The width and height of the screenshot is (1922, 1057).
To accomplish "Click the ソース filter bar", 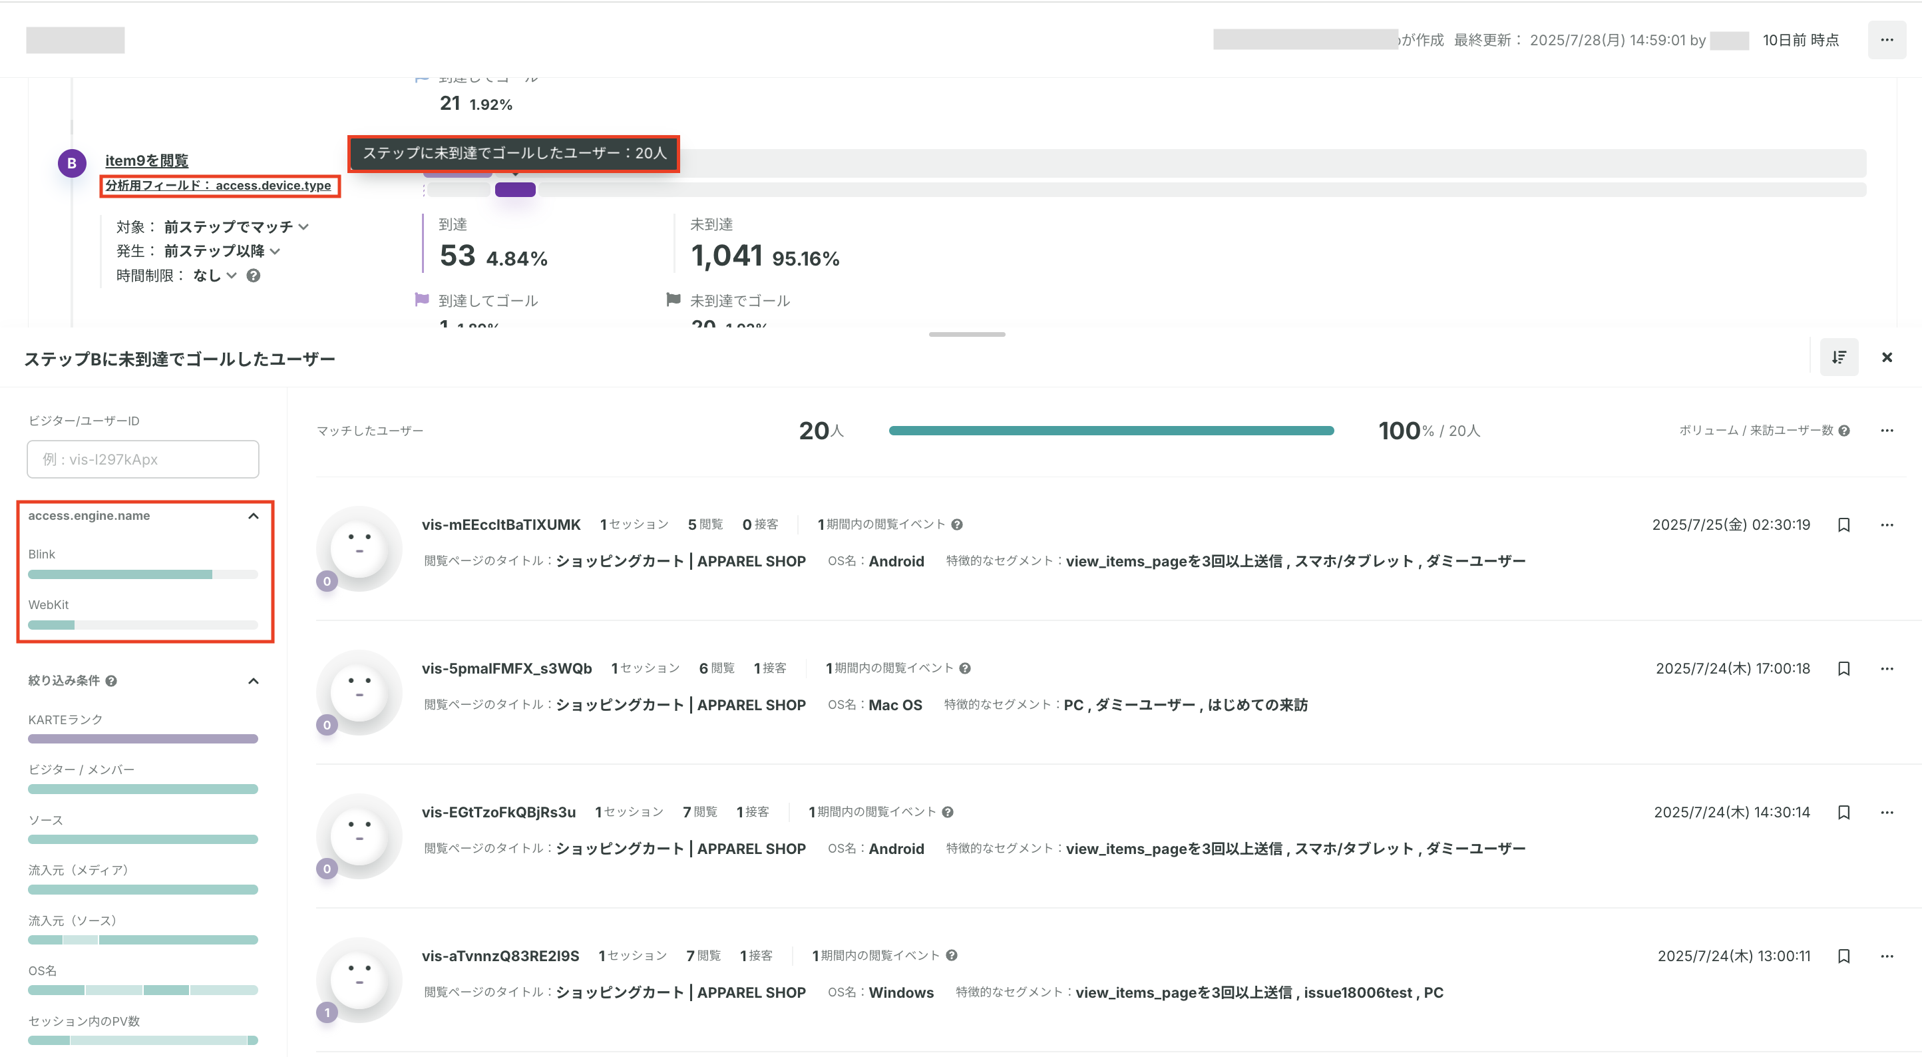I will [142, 840].
